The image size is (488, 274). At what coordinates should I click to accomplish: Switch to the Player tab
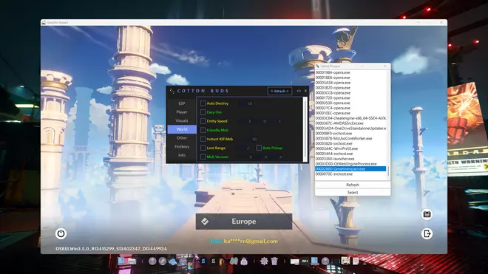point(182,112)
